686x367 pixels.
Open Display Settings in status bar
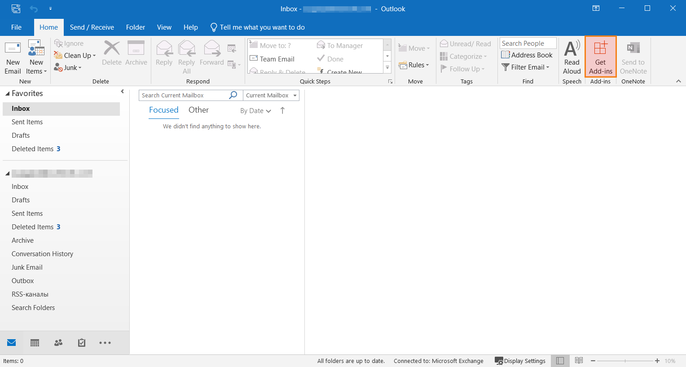coord(520,361)
